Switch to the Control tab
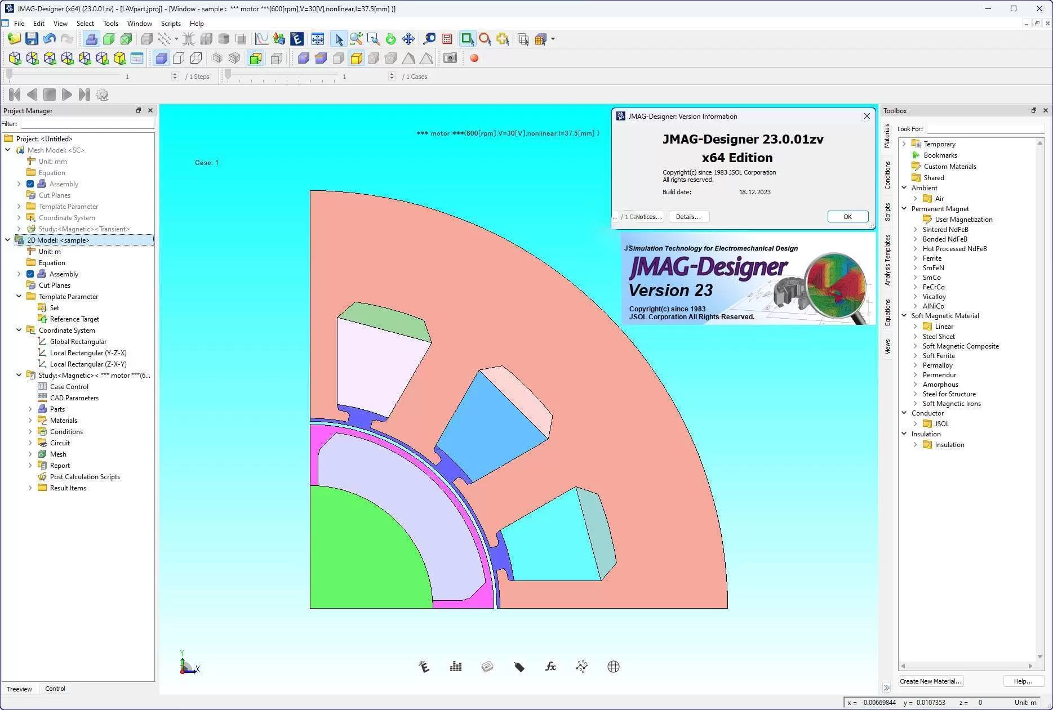This screenshot has height=710, width=1053. (x=55, y=689)
